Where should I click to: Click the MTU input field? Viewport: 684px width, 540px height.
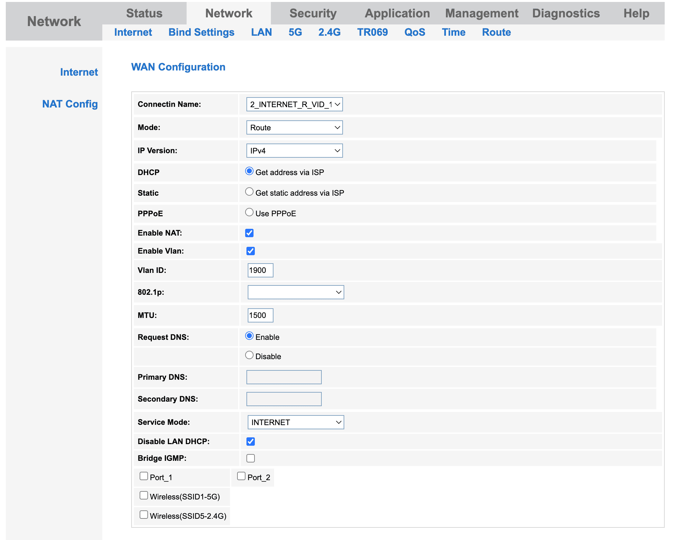pos(260,315)
